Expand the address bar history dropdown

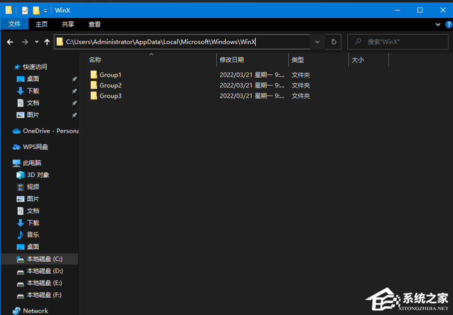click(x=317, y=42)
